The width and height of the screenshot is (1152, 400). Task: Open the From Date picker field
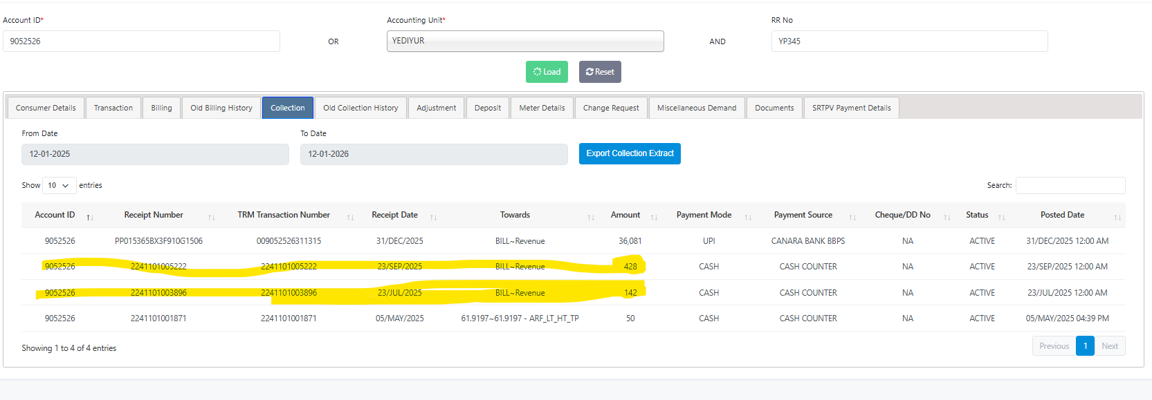155,154
